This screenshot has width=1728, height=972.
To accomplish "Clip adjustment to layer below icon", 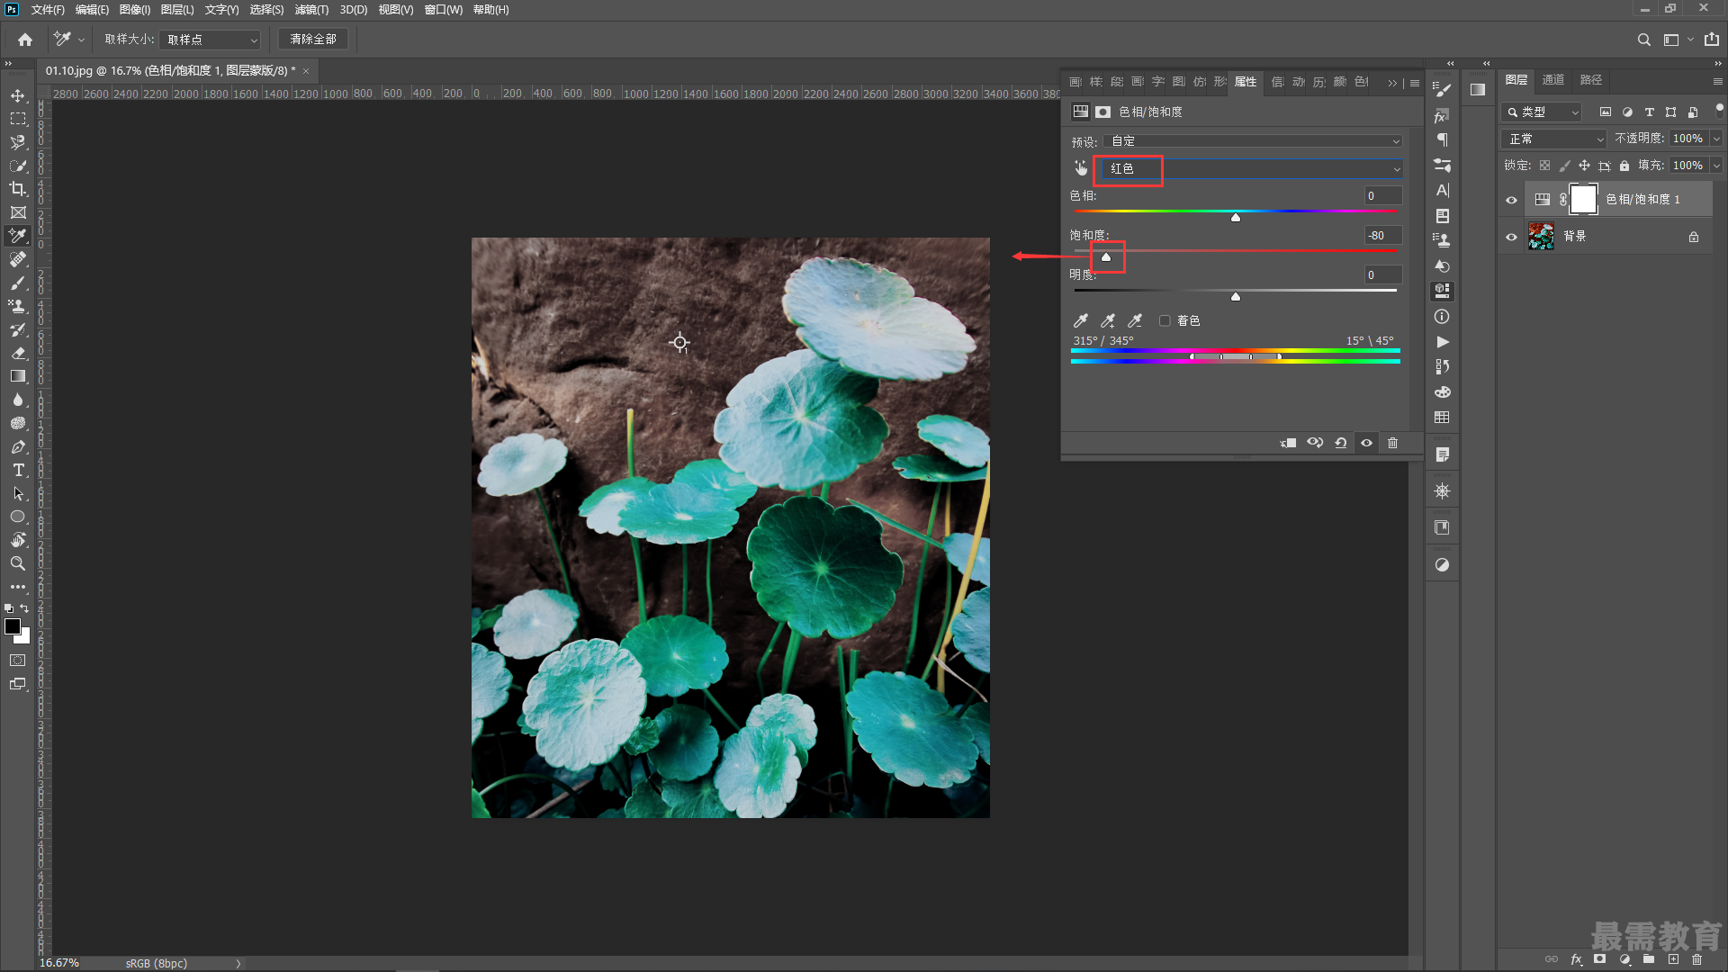I will point(1289,443).
